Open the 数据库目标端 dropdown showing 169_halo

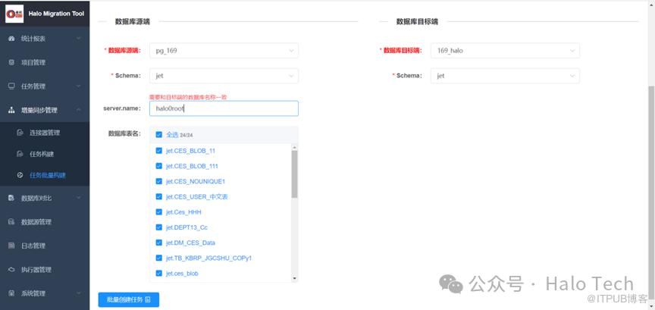tap(505, 51)
